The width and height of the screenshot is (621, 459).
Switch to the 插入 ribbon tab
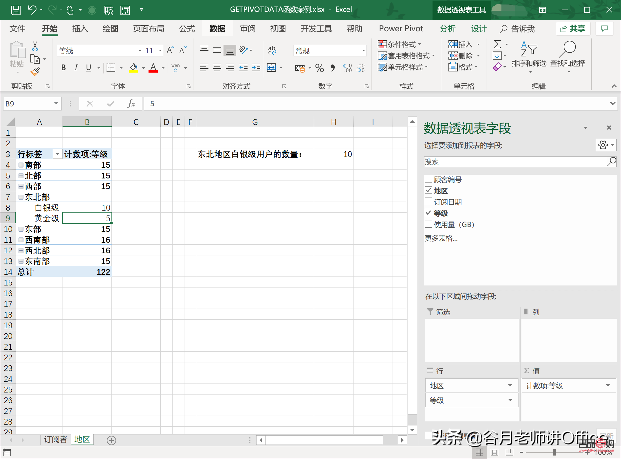(79, 29)
